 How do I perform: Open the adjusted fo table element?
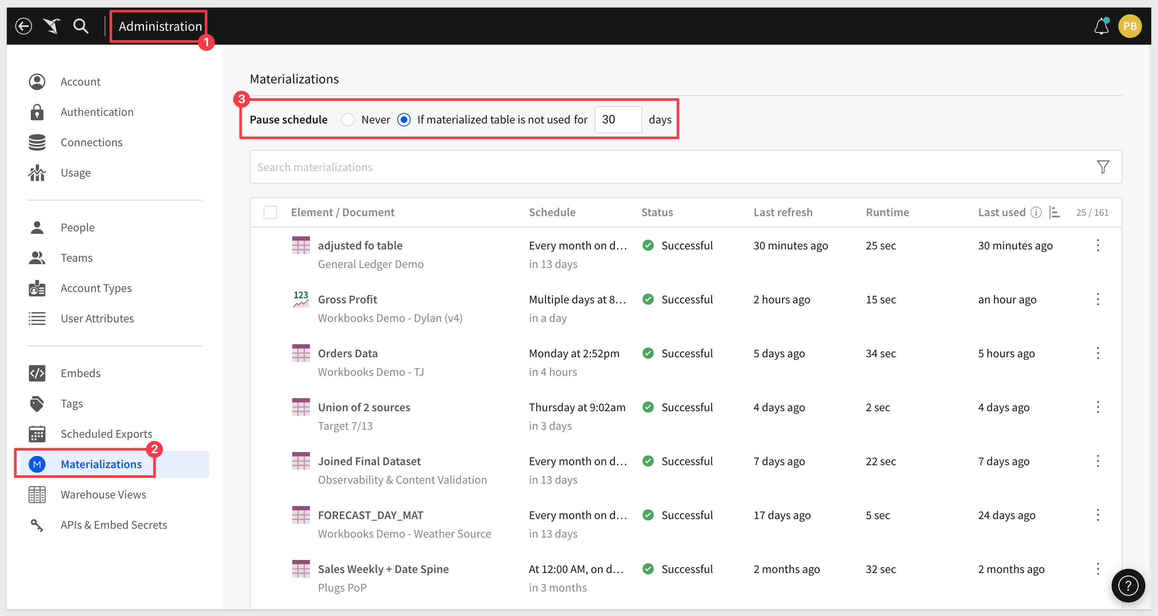coord(360,245)
